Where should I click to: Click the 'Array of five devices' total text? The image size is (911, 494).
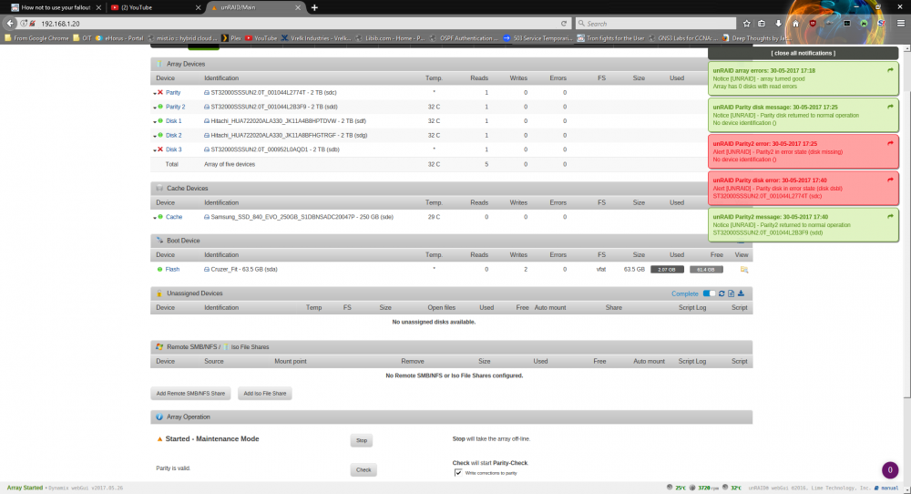(230, 164)
